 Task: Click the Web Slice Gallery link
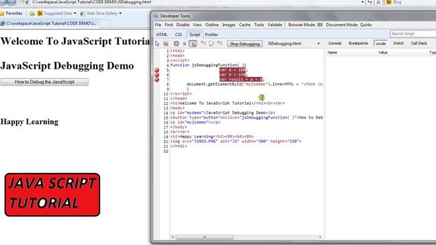102,14
